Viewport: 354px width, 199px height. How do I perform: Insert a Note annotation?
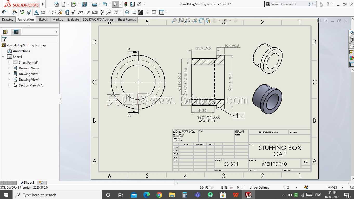[36, 12]
